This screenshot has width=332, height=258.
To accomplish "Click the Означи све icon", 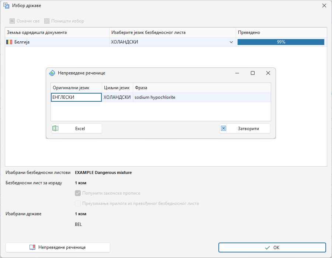I will [12, 21].
